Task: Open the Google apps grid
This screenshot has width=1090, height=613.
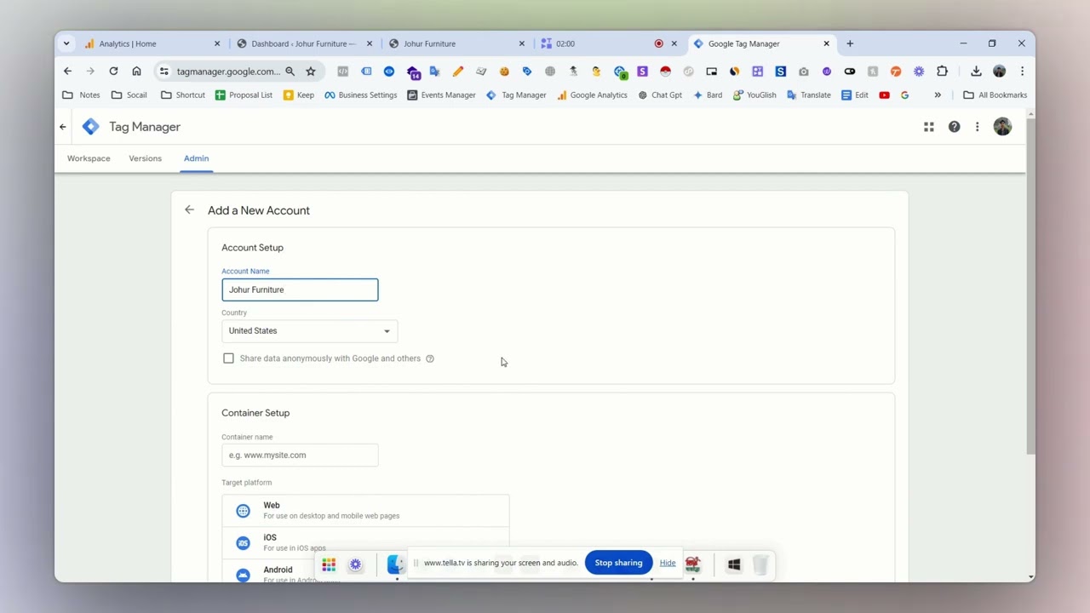Action: [x=929, y=127]
